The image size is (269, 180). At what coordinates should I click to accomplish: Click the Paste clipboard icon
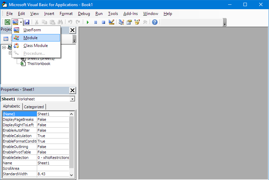(x=52, y=22)
